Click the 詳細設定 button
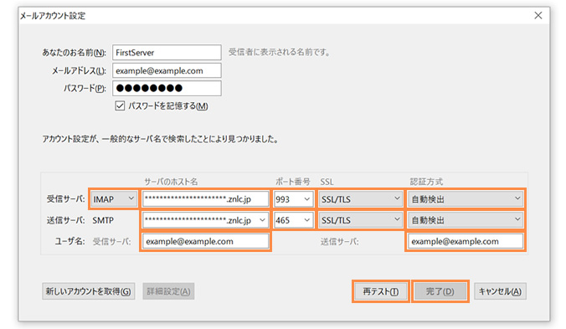Screen dimensions: 566x329 168,291
